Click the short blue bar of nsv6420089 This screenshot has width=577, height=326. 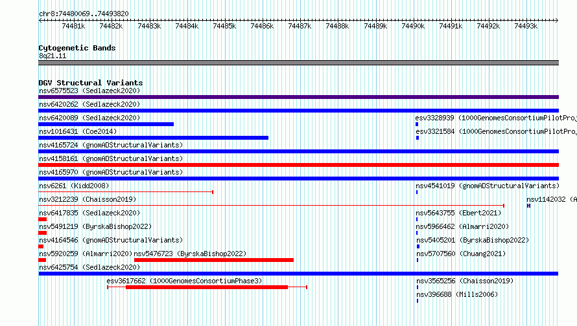tap(106, 124)
